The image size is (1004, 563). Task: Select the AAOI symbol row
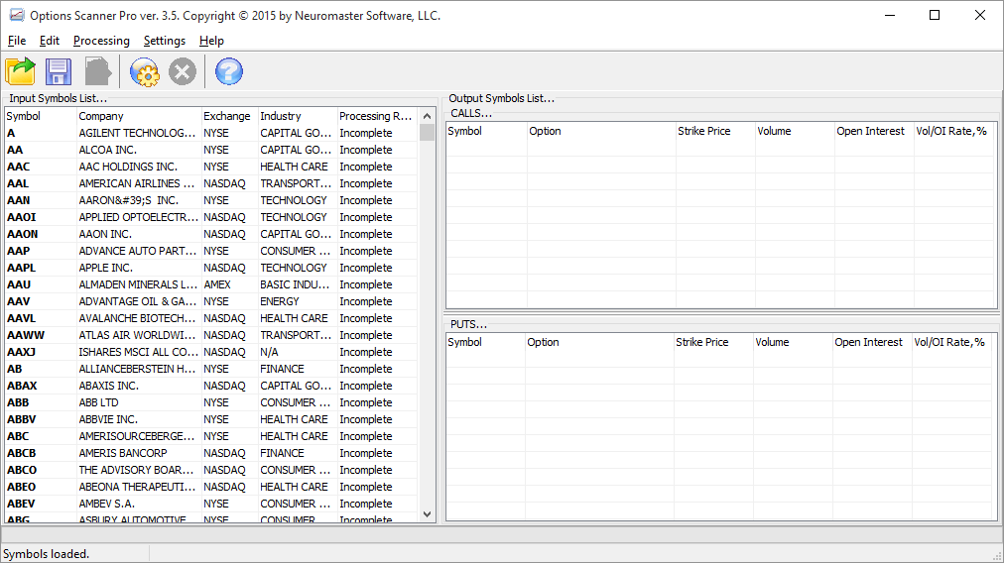(210, 217)
